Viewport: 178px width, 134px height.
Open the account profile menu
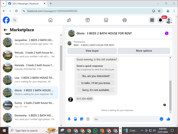[x=169, y=20]
